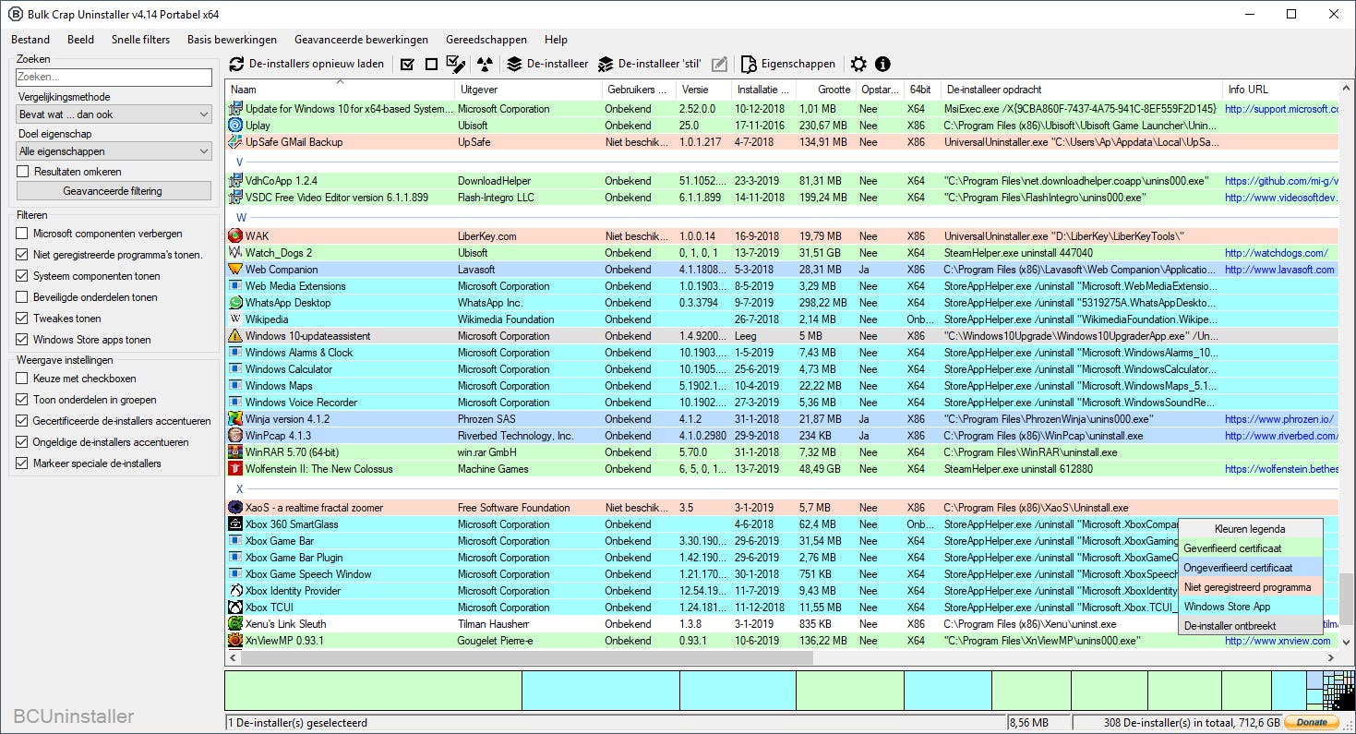Click the deselect all empty box icon
The width and height of the screenshot is (1356, 734).
pyautogui.click(x=431, y=65)
